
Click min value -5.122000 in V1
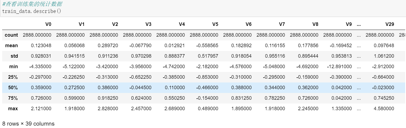click(74, 67)
